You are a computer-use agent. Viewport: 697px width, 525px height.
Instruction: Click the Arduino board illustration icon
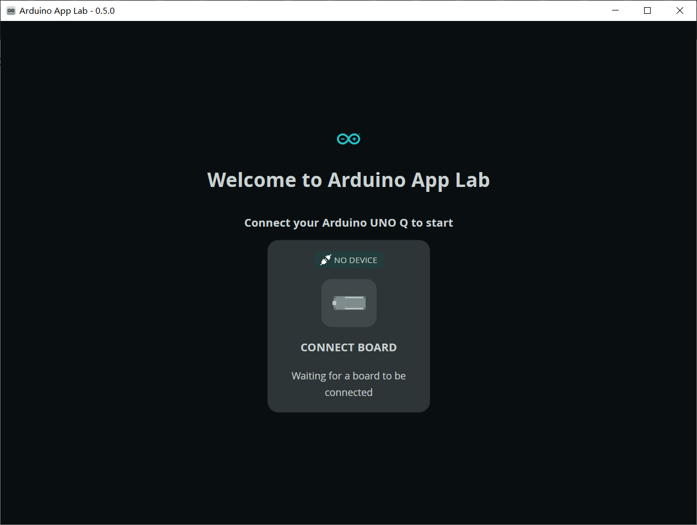(349, 303)
